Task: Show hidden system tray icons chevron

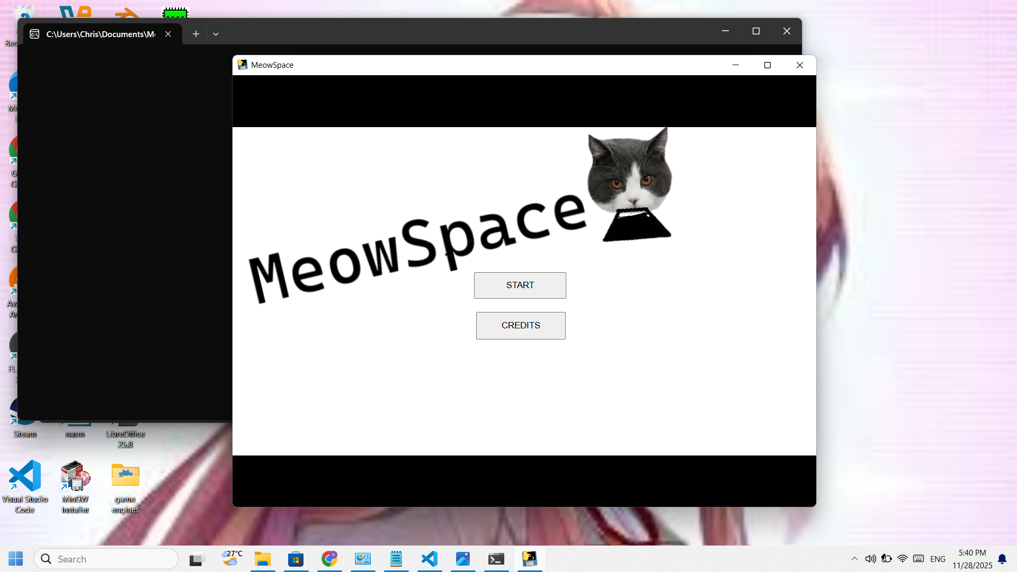Action: pyautogui.click(x=854, y=559)
